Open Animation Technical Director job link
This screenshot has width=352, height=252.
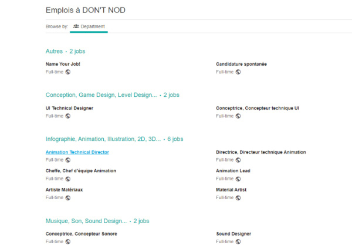tap(77, 152)
